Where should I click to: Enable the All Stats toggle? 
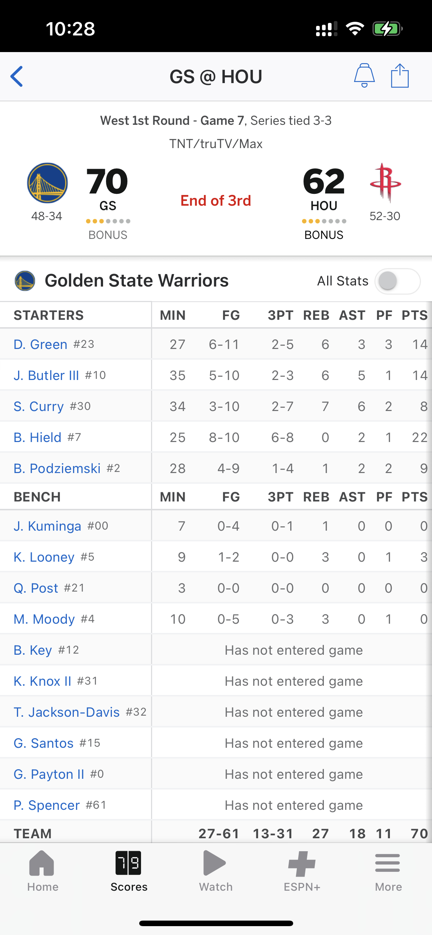[397, 281]
